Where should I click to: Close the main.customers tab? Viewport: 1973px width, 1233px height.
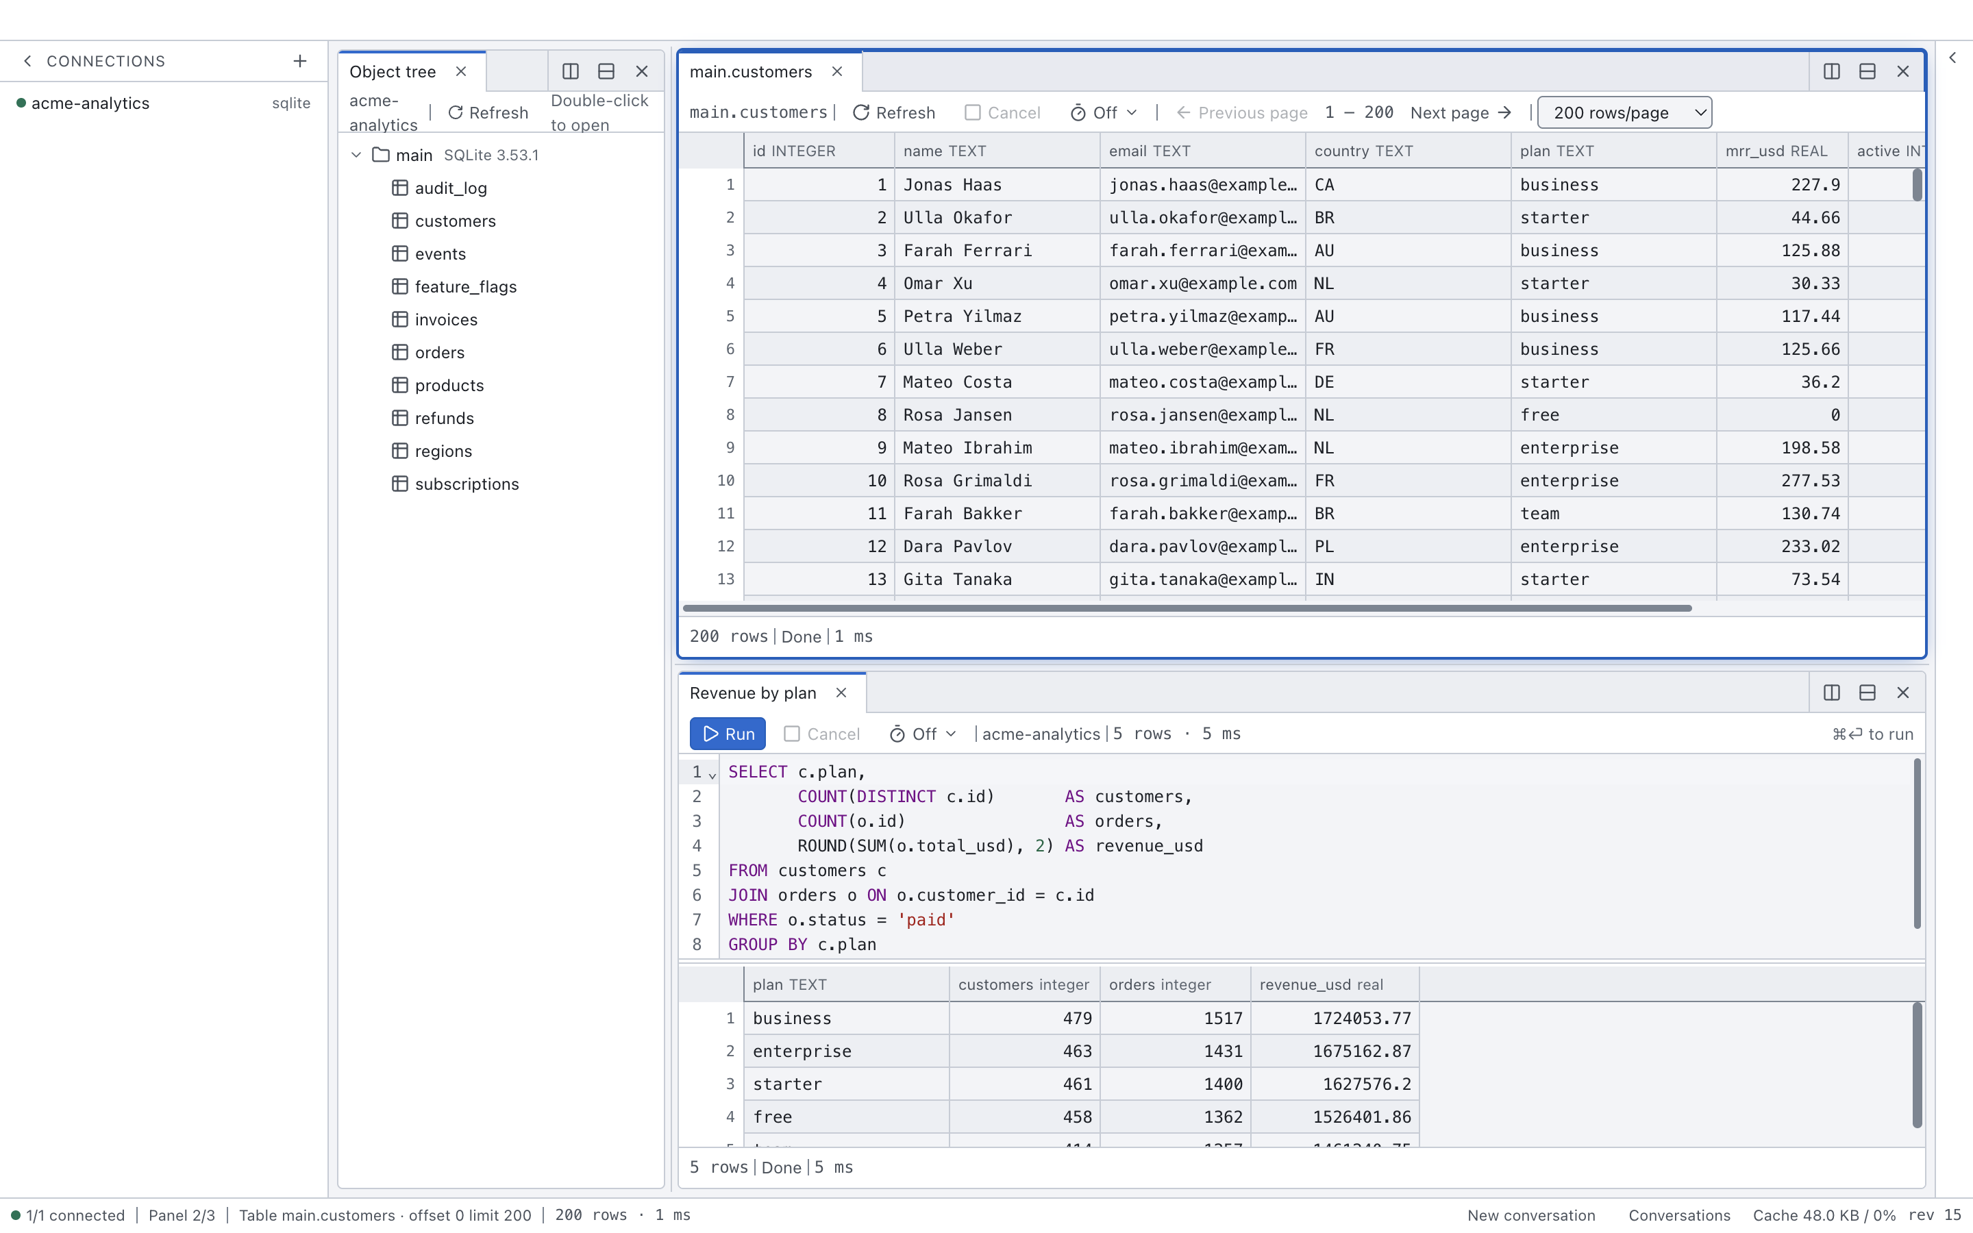837,72
